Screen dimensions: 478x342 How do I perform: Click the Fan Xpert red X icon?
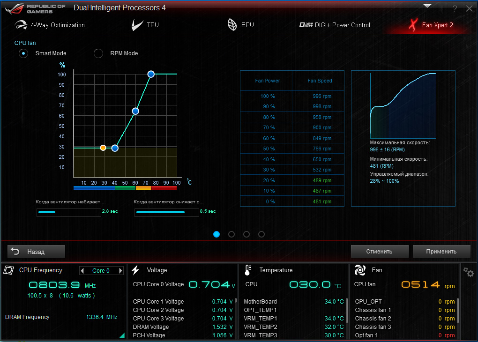[413, 25]
